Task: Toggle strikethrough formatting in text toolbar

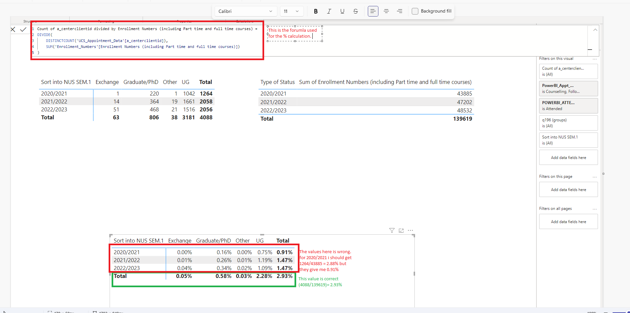Action: coord(356,11)
